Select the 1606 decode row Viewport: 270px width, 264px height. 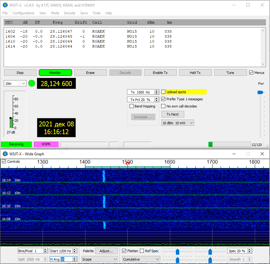tap(89, 36)
